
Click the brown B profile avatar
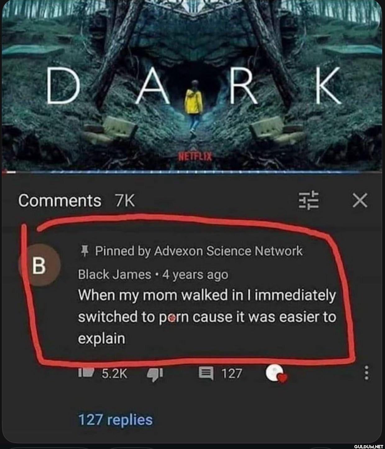(39, 266)
